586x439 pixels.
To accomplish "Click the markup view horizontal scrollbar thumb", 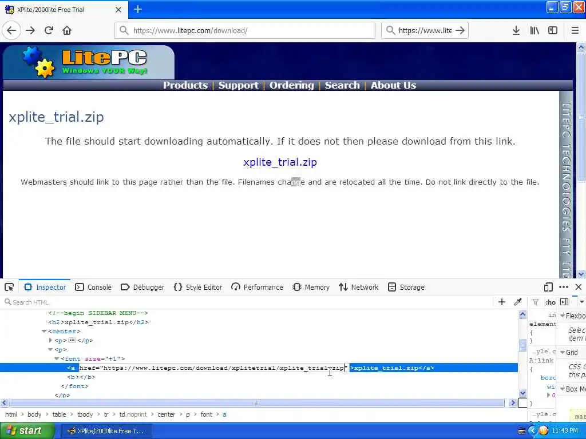I will [257, 403].
